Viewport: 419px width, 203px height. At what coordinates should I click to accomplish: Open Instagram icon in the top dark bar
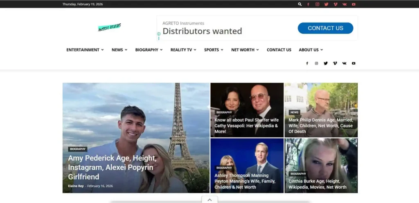317,4
